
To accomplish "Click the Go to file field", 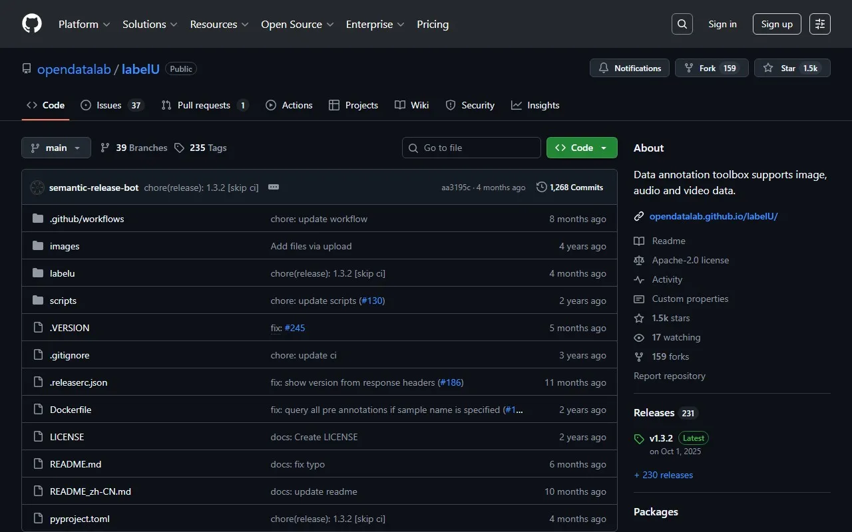I will coord(471,148).
